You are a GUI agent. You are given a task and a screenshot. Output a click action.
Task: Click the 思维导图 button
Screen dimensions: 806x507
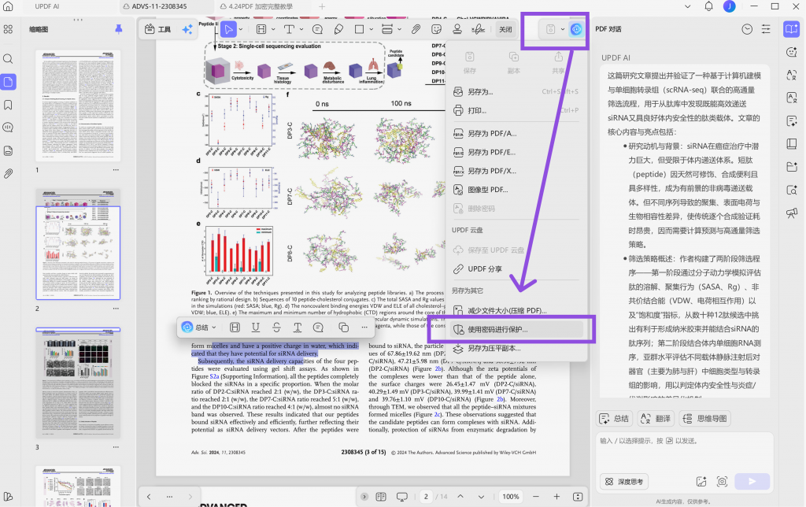pos(704,419)
